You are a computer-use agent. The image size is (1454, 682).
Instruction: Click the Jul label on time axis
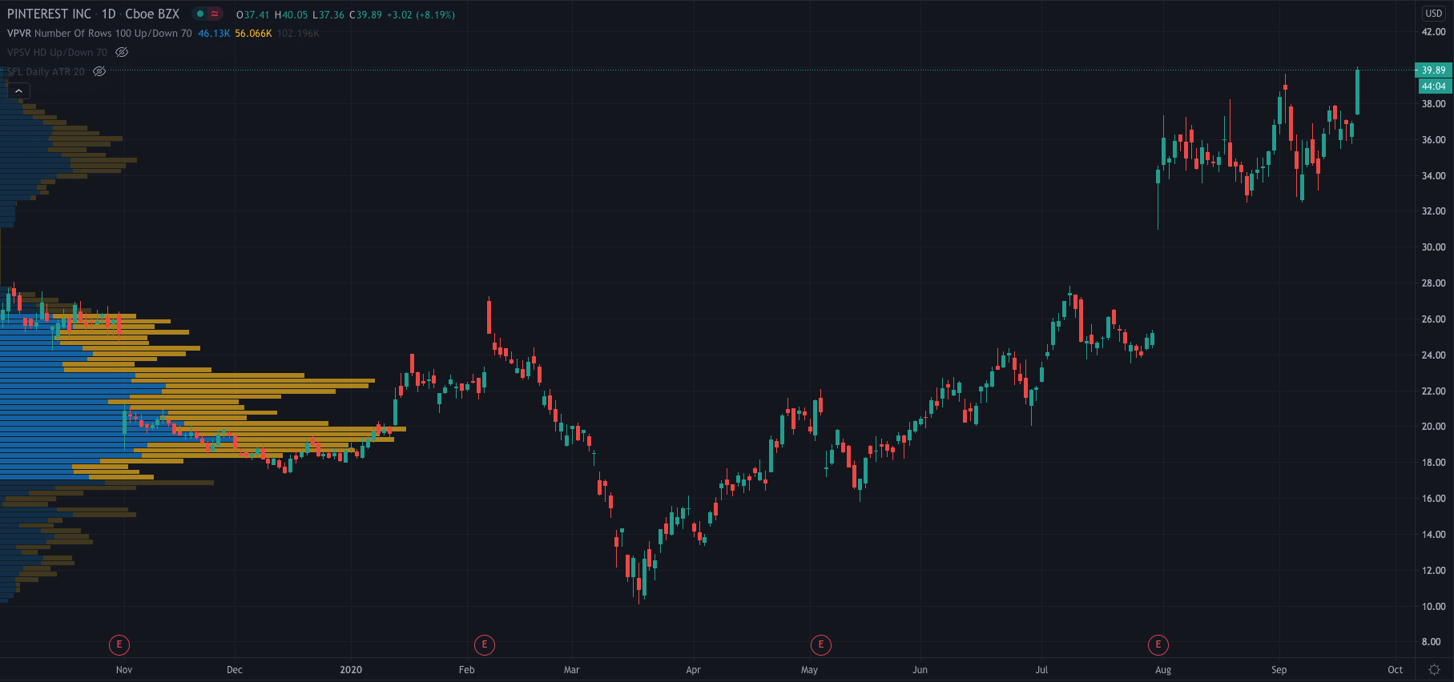click(x=1041, y=670)
